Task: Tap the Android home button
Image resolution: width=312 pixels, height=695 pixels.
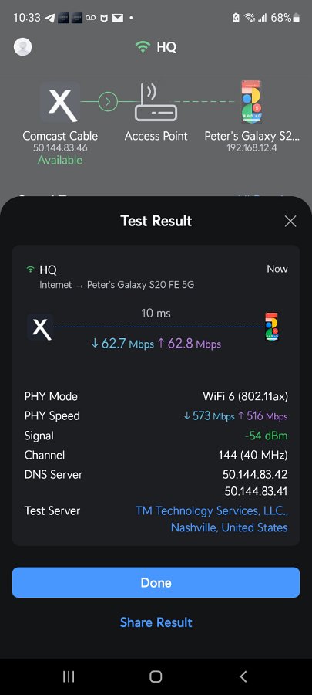Action: 156,676
